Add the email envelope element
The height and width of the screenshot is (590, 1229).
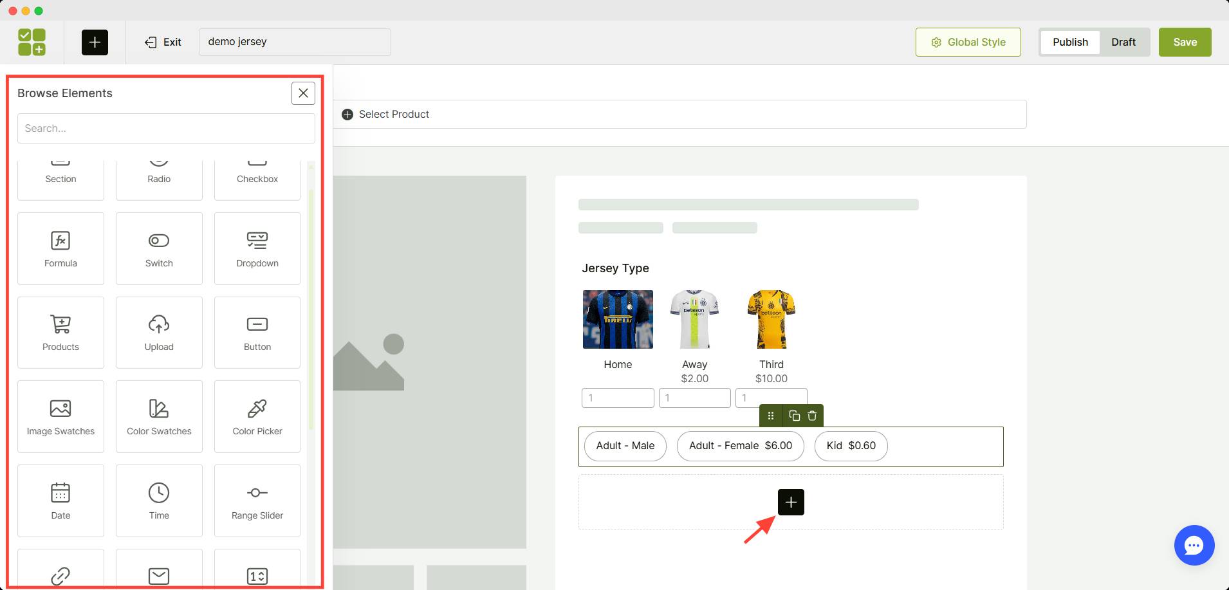pos(159,569)
